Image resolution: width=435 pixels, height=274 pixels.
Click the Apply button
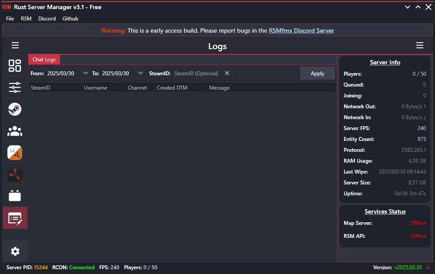pyautogui.click(x=318, y=74)
